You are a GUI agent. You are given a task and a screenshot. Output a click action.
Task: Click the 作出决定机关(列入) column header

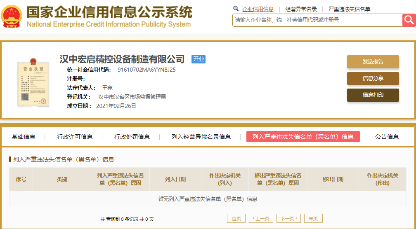(225, 179)
